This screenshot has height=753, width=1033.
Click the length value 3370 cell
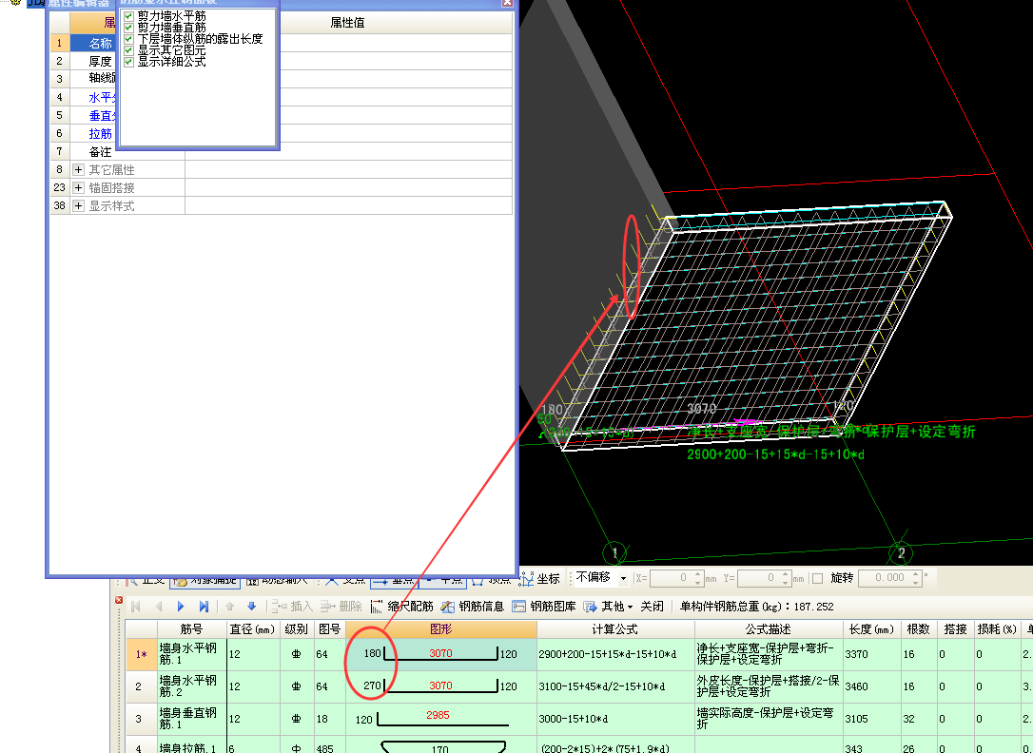(872, 654)
